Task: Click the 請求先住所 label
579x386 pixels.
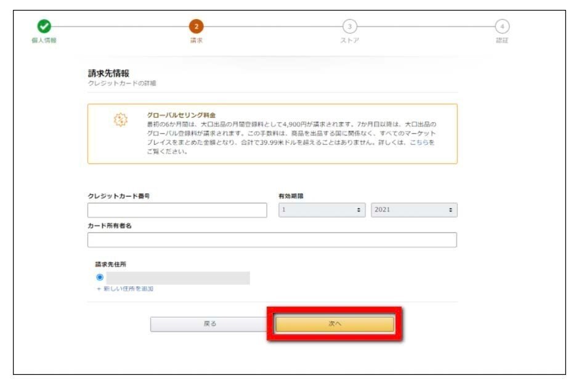Action: (x=111, y=264)
